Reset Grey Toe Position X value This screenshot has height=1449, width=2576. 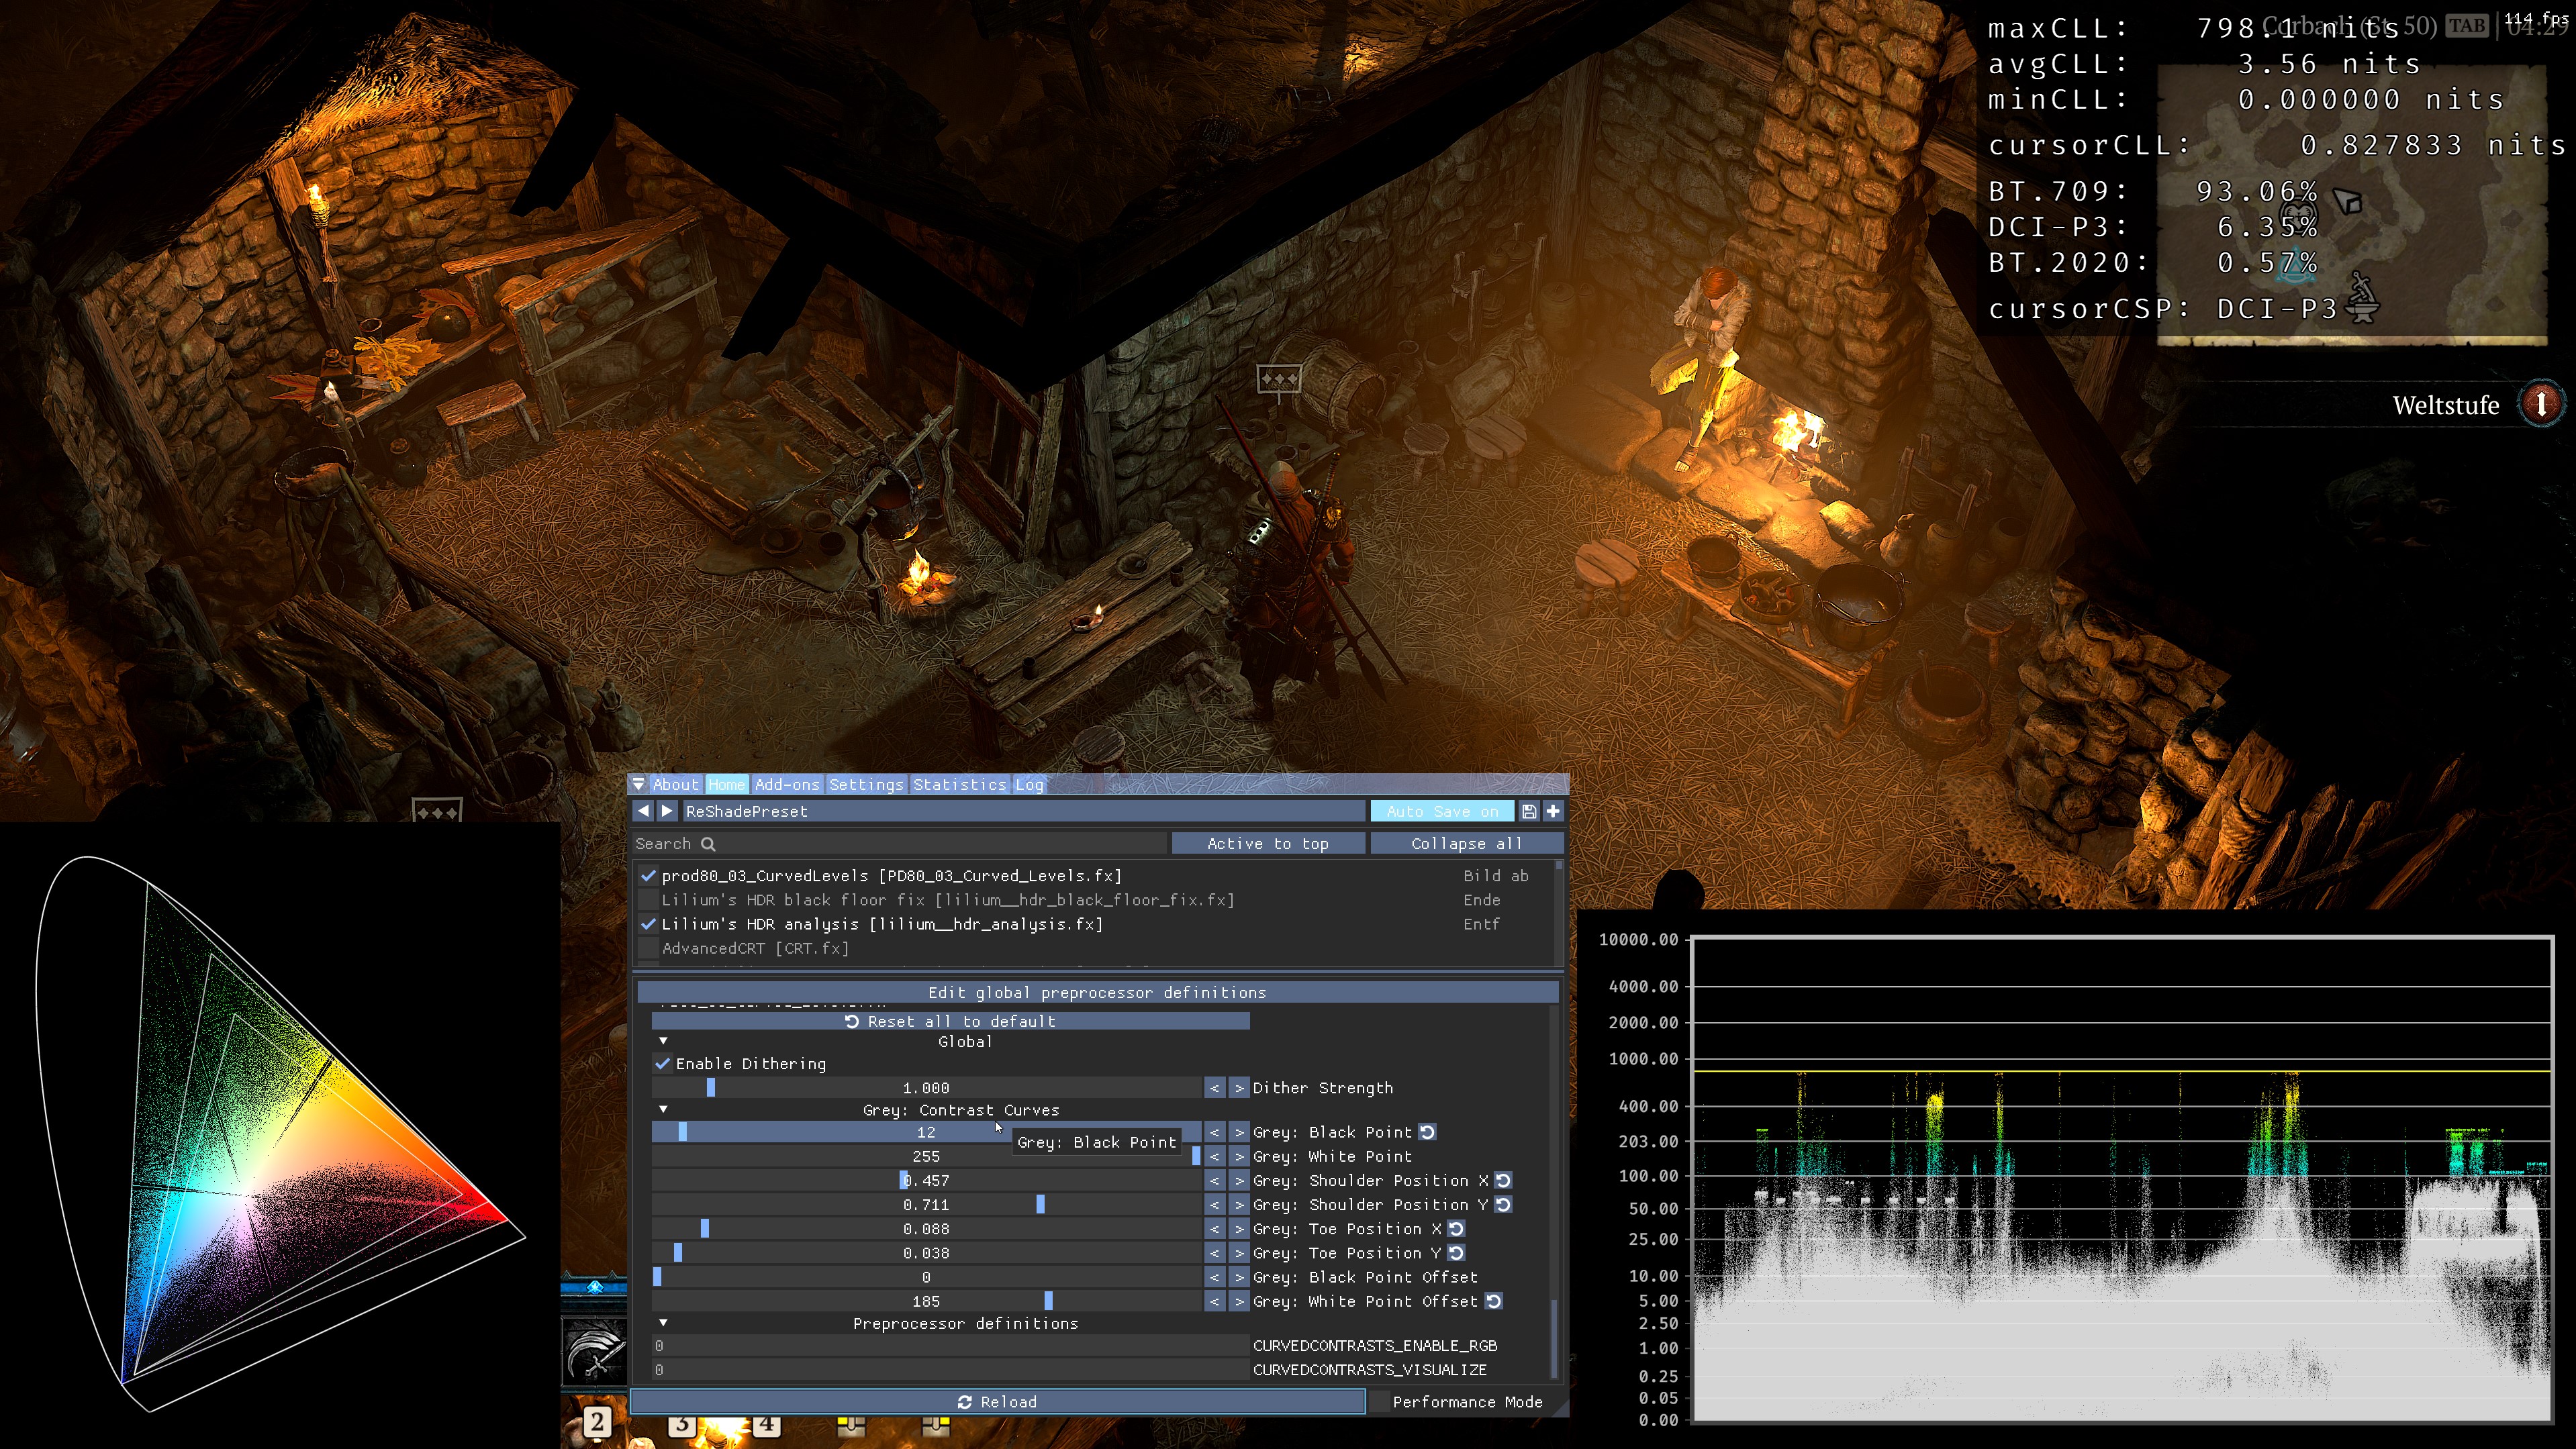[x=1457, y=1229]
